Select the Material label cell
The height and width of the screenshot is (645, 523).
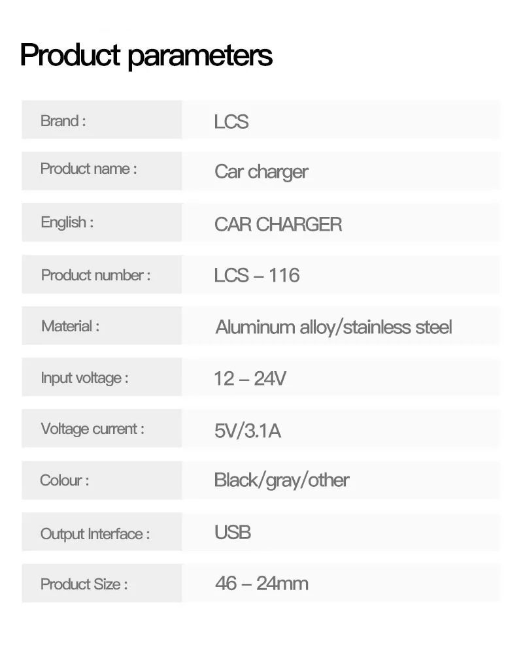pos(101,326)
